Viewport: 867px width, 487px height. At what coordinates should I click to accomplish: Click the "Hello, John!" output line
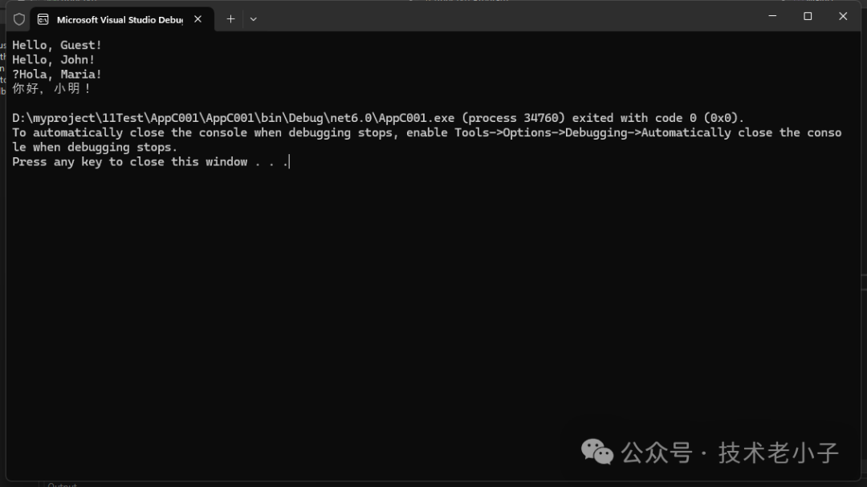54,60
